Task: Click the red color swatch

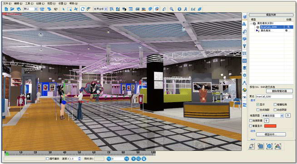Action: (x=270, y=126)
